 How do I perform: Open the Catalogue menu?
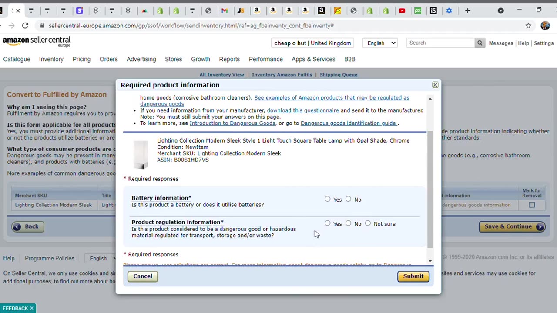tap(17, 59)
